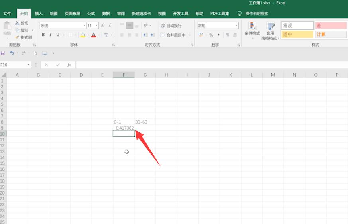Toggle underline formatting (U)
This screenshot has height=224, width=348.
[58, 35]
